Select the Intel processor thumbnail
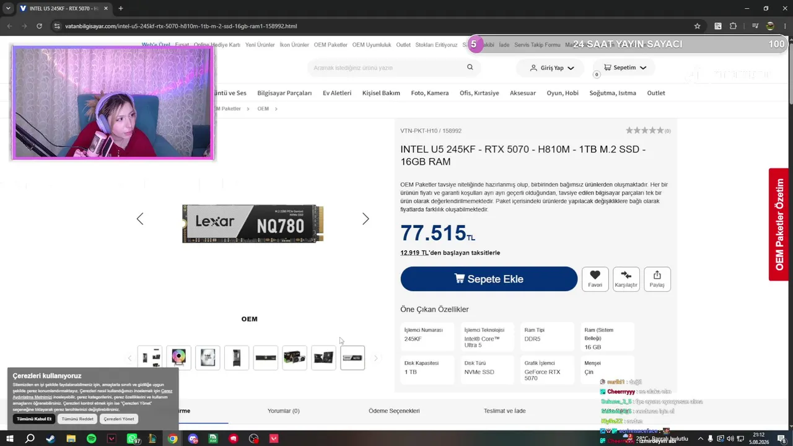This screenshot has height=446, width=793. coord(208,357)
